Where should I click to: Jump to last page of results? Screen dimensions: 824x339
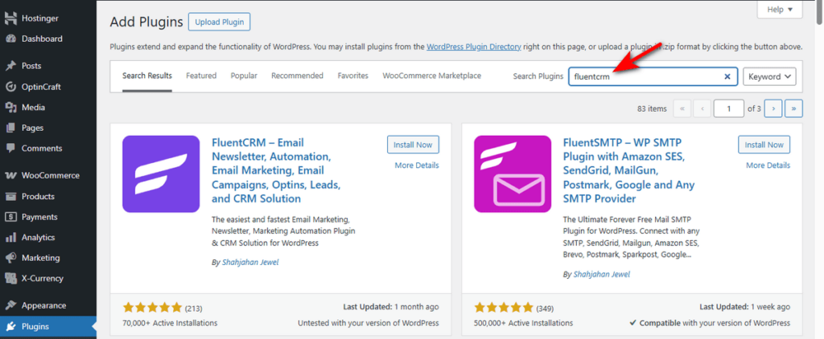[x=793, y=108]
